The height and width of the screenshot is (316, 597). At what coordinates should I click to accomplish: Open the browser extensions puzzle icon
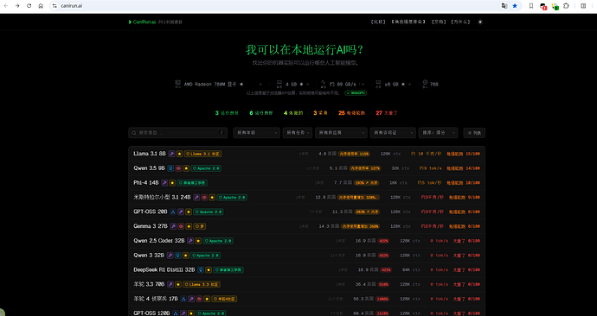566,6
